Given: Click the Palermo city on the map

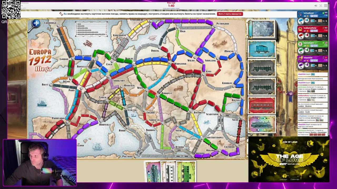Looking at the screenshot, I should [x=127, y=156].
